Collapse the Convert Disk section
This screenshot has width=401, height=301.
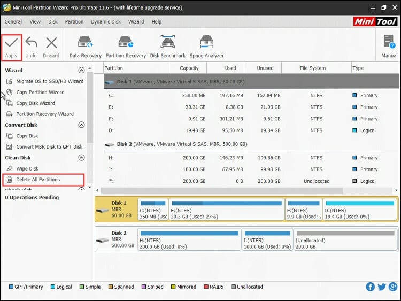pyautogui.click(x=81, y=125)
